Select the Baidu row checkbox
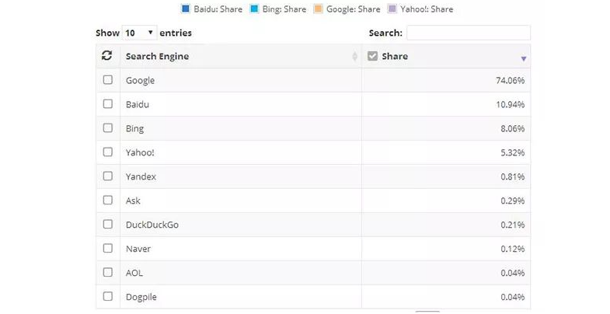 [108, 104]
